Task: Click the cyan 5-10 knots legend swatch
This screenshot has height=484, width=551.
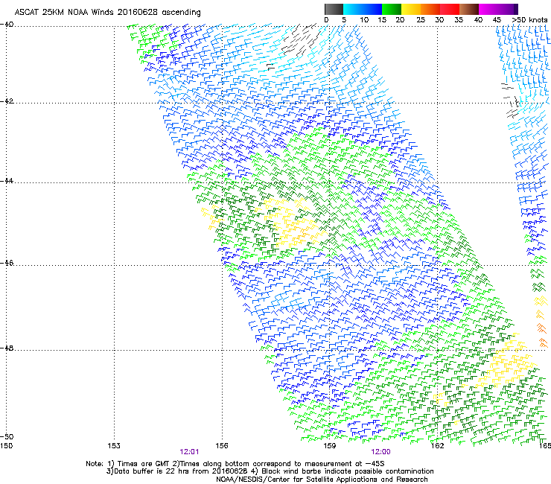Action: (x=353, y=9)
